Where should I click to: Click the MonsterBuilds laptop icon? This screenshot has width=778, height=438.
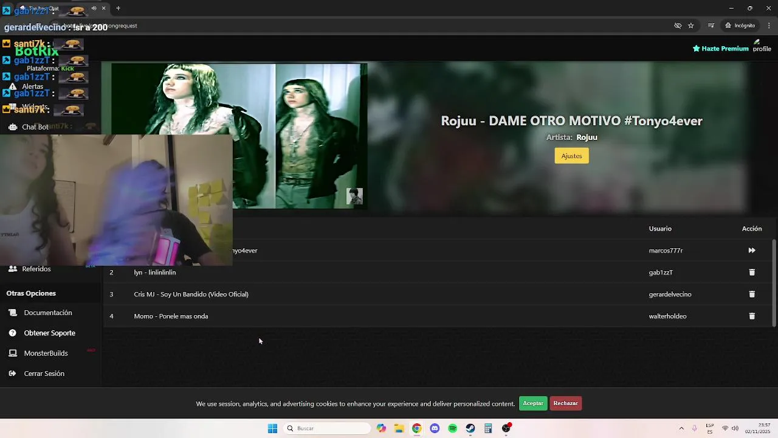tap(13, 353)
